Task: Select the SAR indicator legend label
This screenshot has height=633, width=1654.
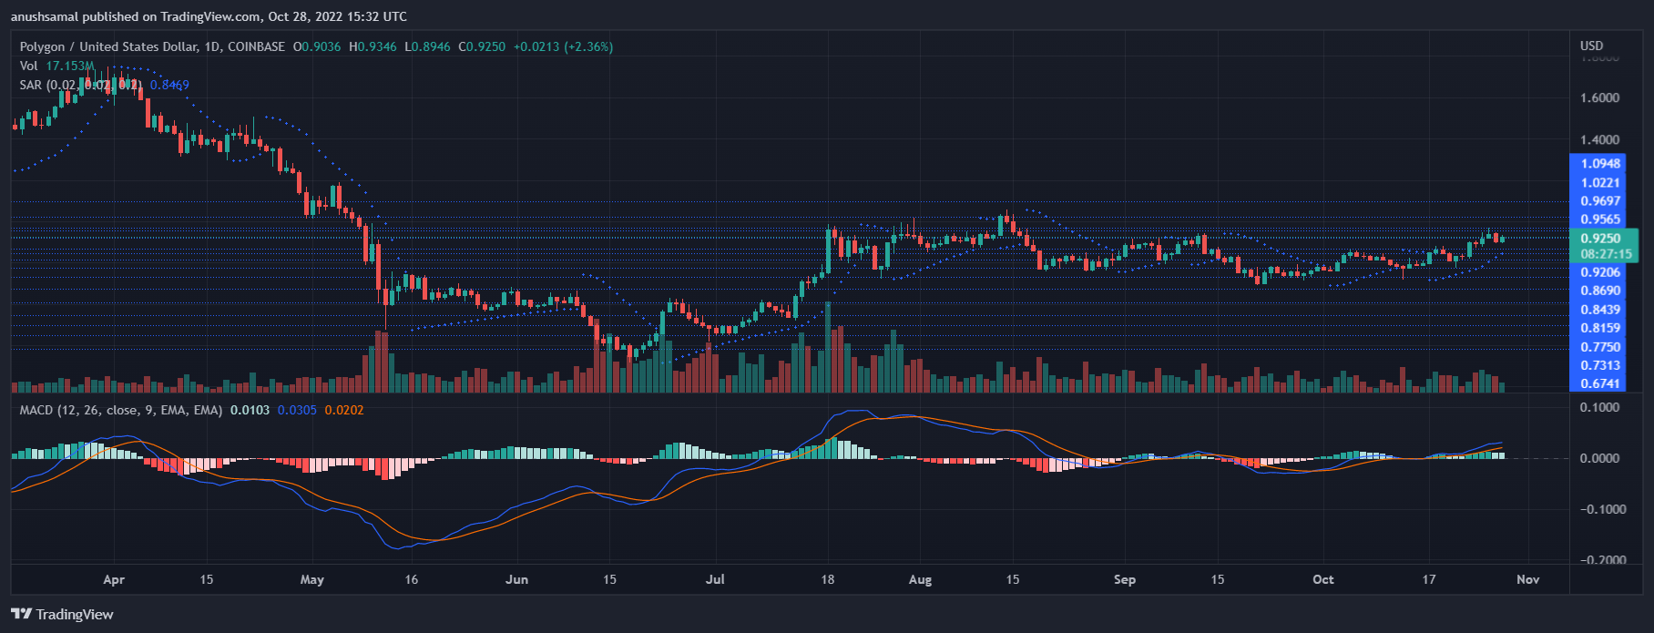Action: (31, 85)
